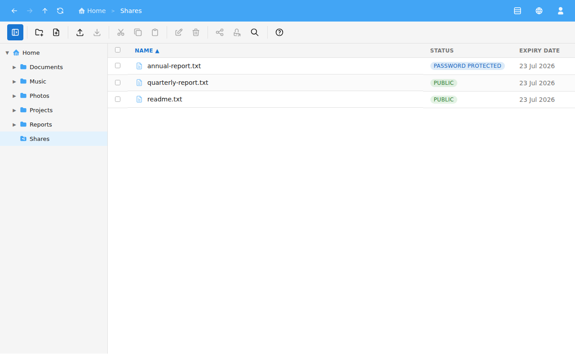Select Shares in the sidebar tree
This screenshot has width=575, height=359.
[x=54, y=139]
